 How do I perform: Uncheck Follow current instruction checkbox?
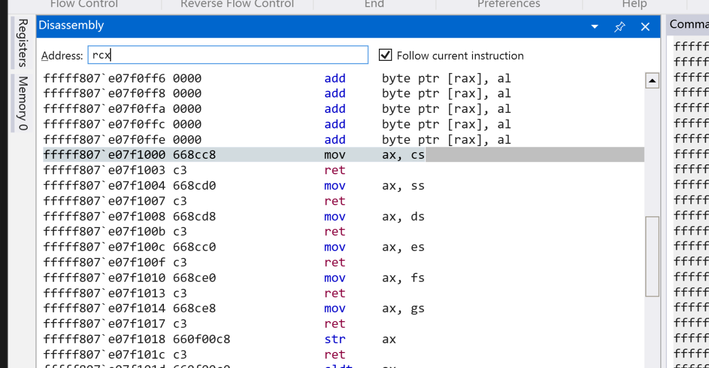tap(386, 55)
